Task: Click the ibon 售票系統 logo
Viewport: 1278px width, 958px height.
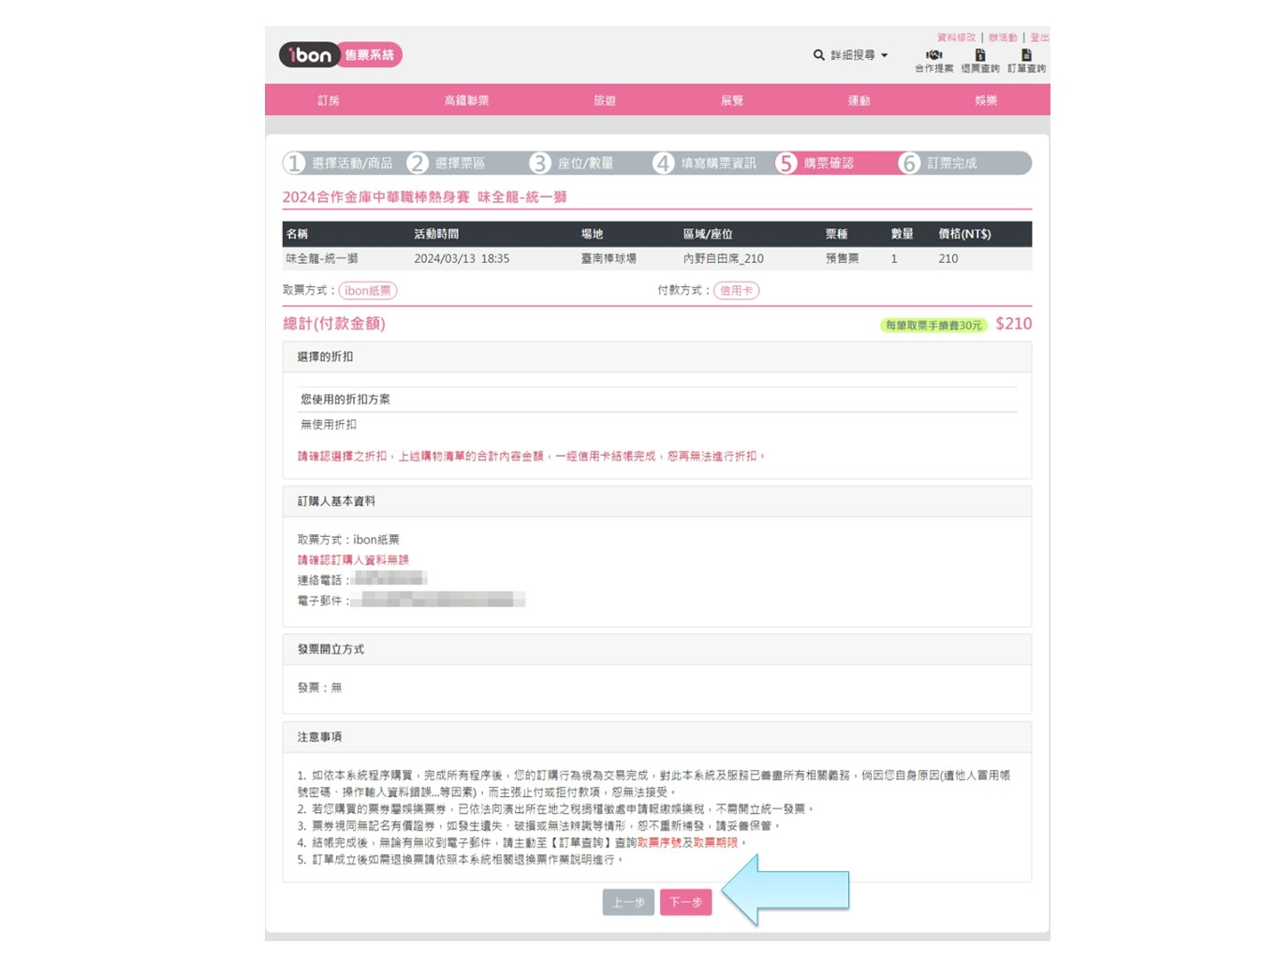Action: click(341, 55)
